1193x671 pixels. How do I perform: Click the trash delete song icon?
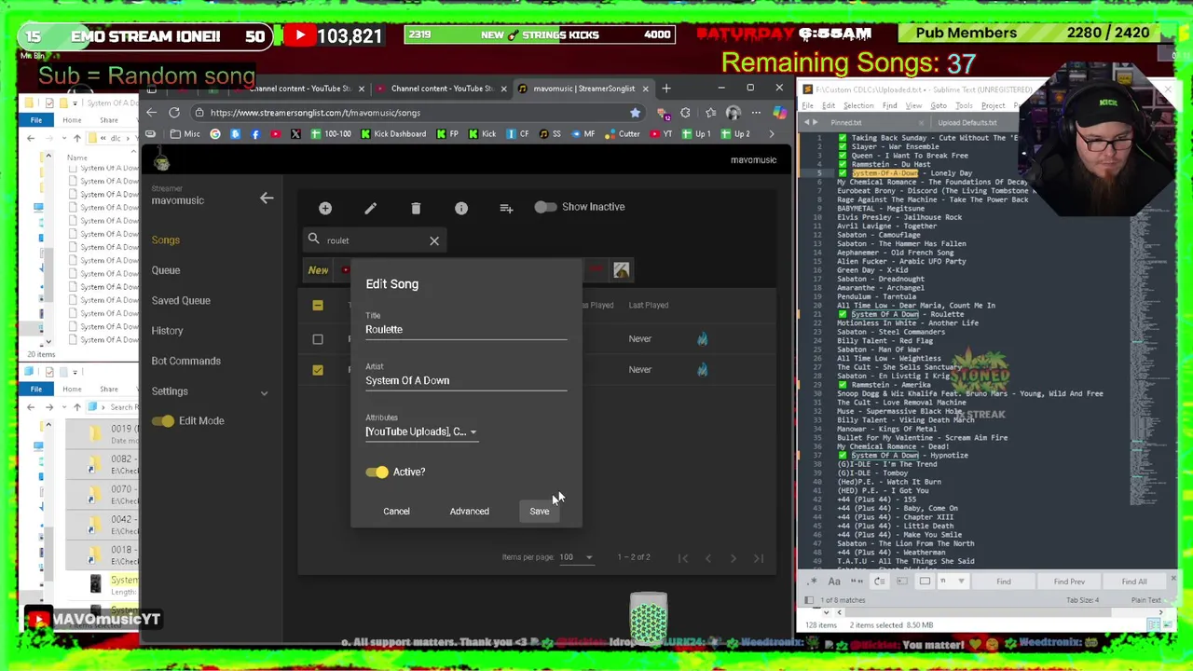click(x=416, y=208)
